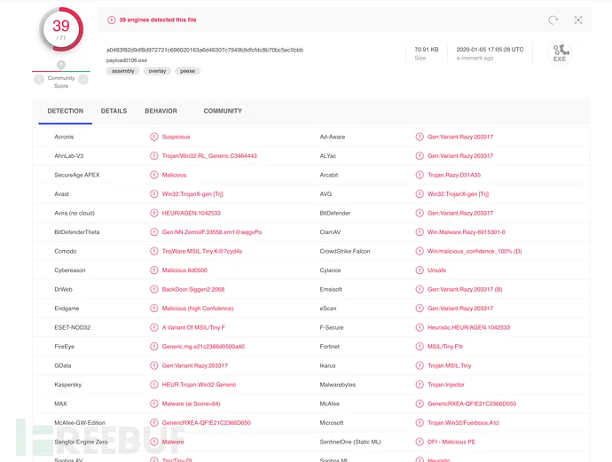
Task: Click the reanalyze refresh icon
Action: coord(553,20)
